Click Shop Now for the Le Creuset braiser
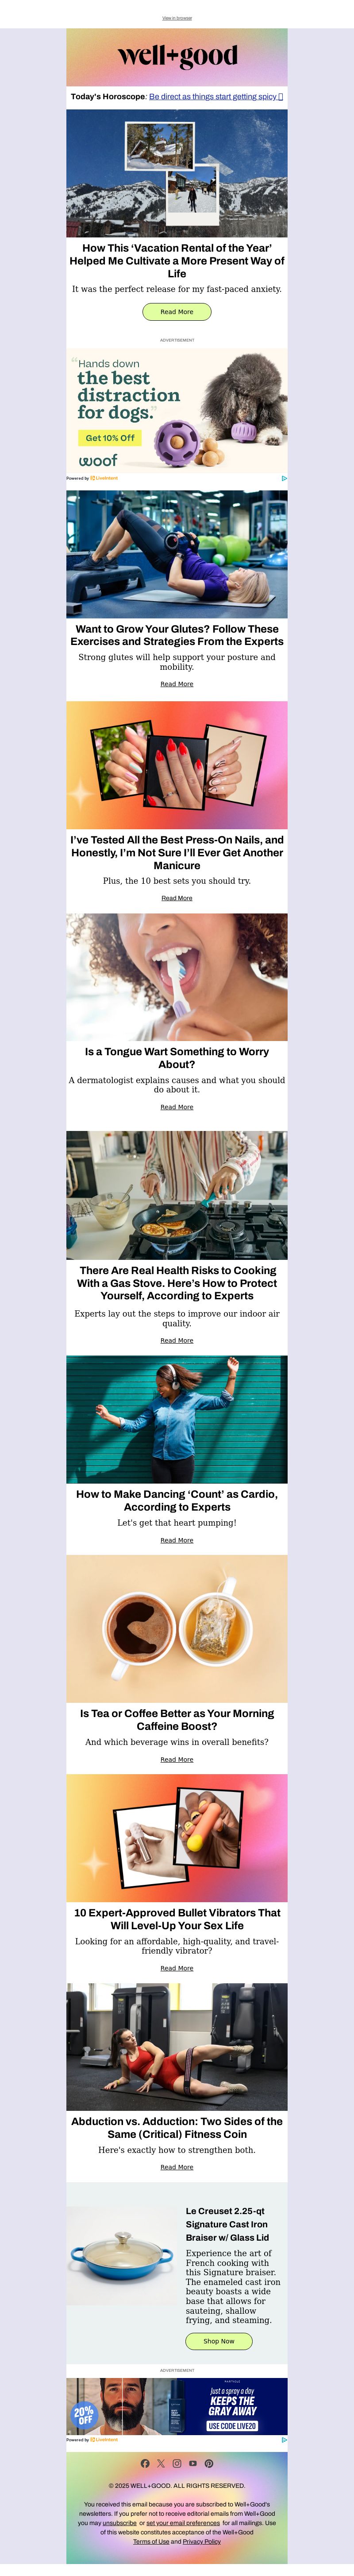 [x=219, y=2341]
